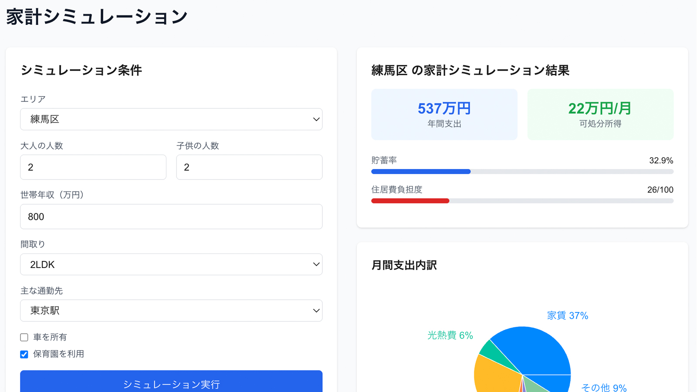Click the 月間支出内訳 heading
This screenshot has height=392, width=697.
click(404, 265)
